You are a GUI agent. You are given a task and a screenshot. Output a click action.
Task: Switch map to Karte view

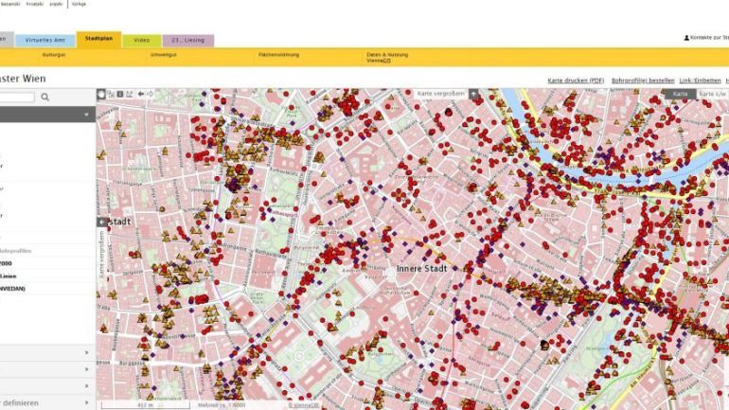coord(680,95)
